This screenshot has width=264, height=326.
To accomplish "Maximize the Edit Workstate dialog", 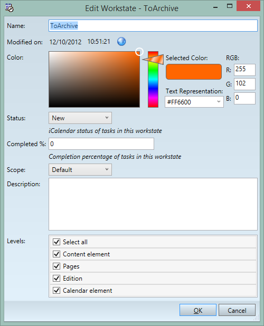I will click(230, 6).
